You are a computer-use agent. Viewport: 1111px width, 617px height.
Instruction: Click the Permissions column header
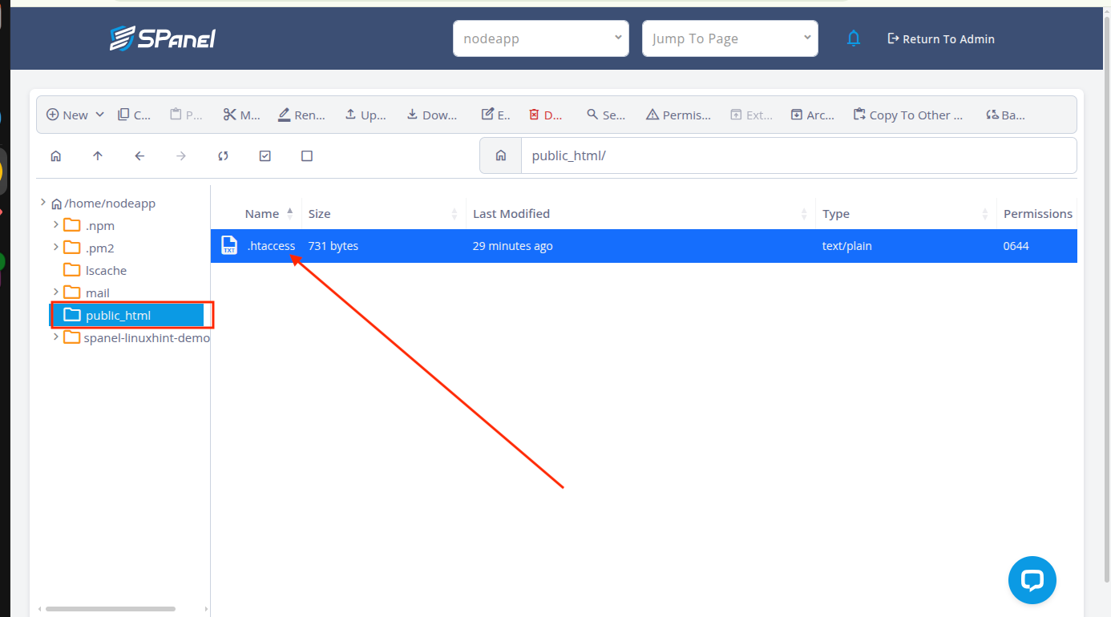pos(1038,213)
